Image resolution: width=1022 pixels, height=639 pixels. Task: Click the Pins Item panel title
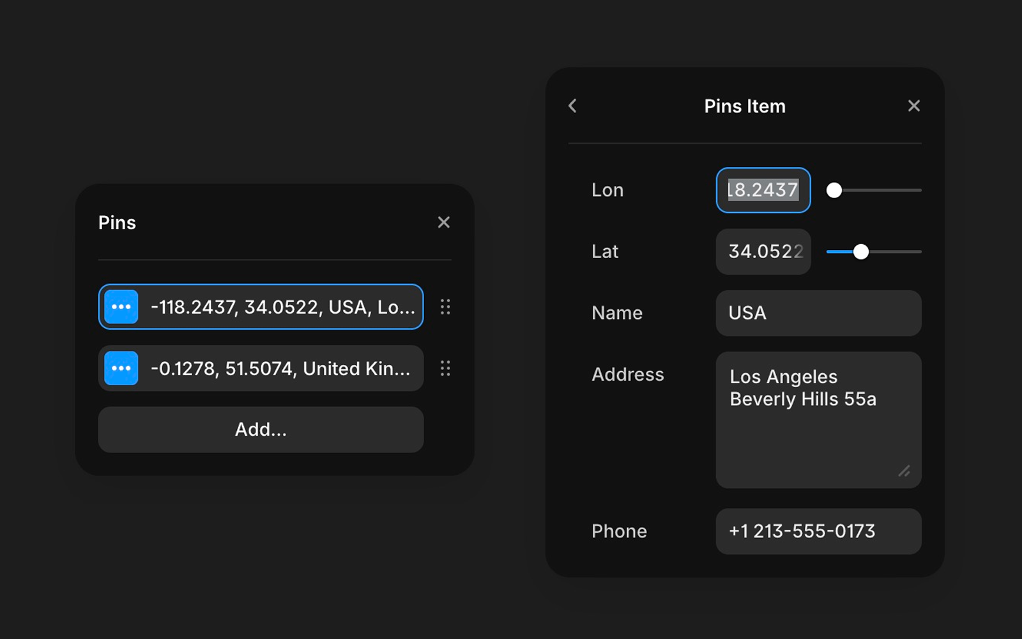(745, 106)
